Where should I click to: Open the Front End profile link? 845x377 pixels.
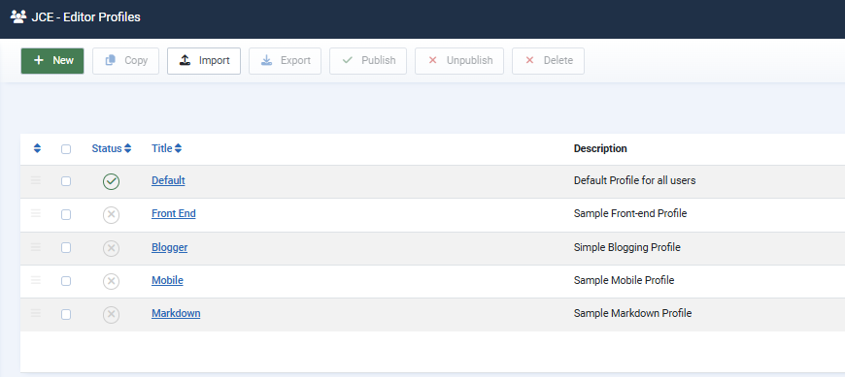click(x=174, y=213)
